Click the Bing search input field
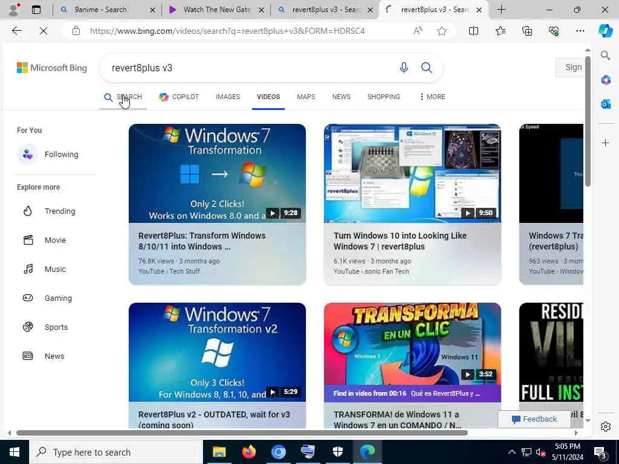 pyautogui.click(x=253, y=68)
